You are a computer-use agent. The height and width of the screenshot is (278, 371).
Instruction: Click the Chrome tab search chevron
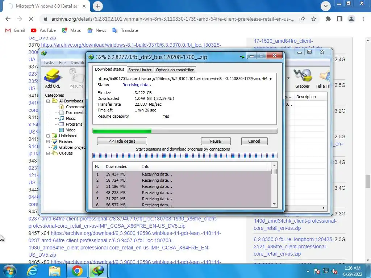point(326,6)
